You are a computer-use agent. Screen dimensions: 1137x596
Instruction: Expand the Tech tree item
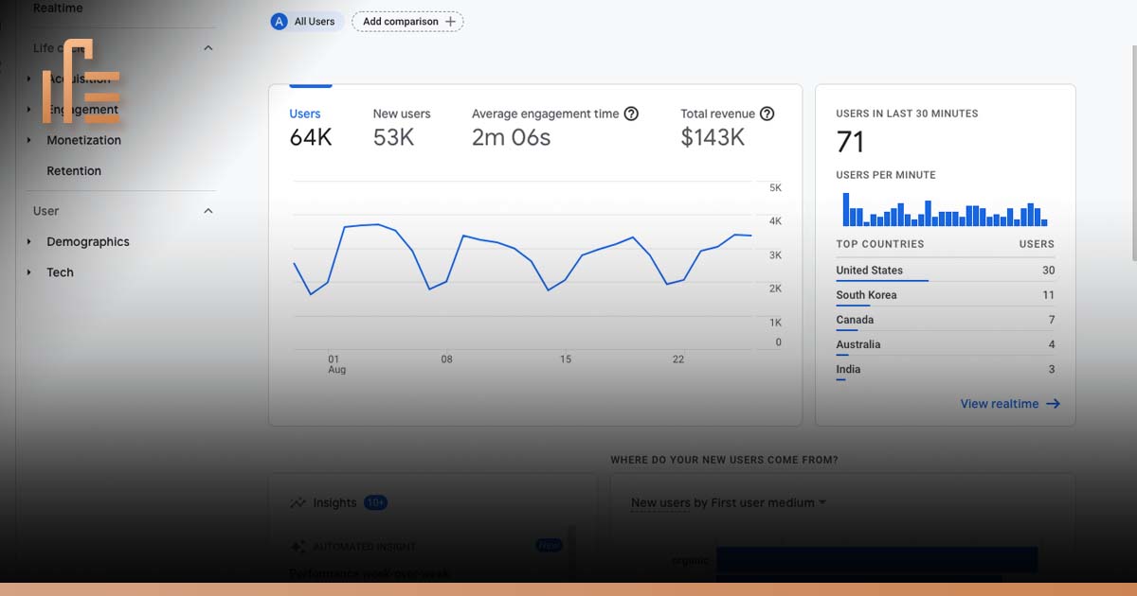(x=29, y=272)
